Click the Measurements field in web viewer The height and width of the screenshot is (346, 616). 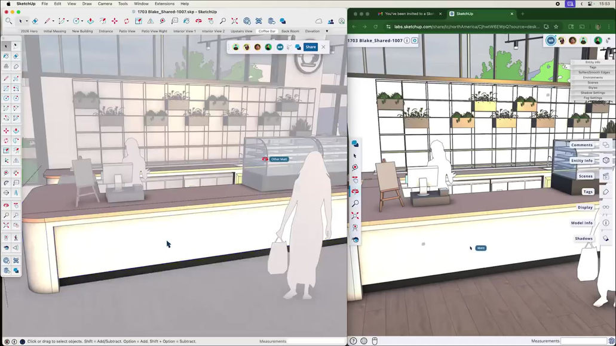pos(584,341)
